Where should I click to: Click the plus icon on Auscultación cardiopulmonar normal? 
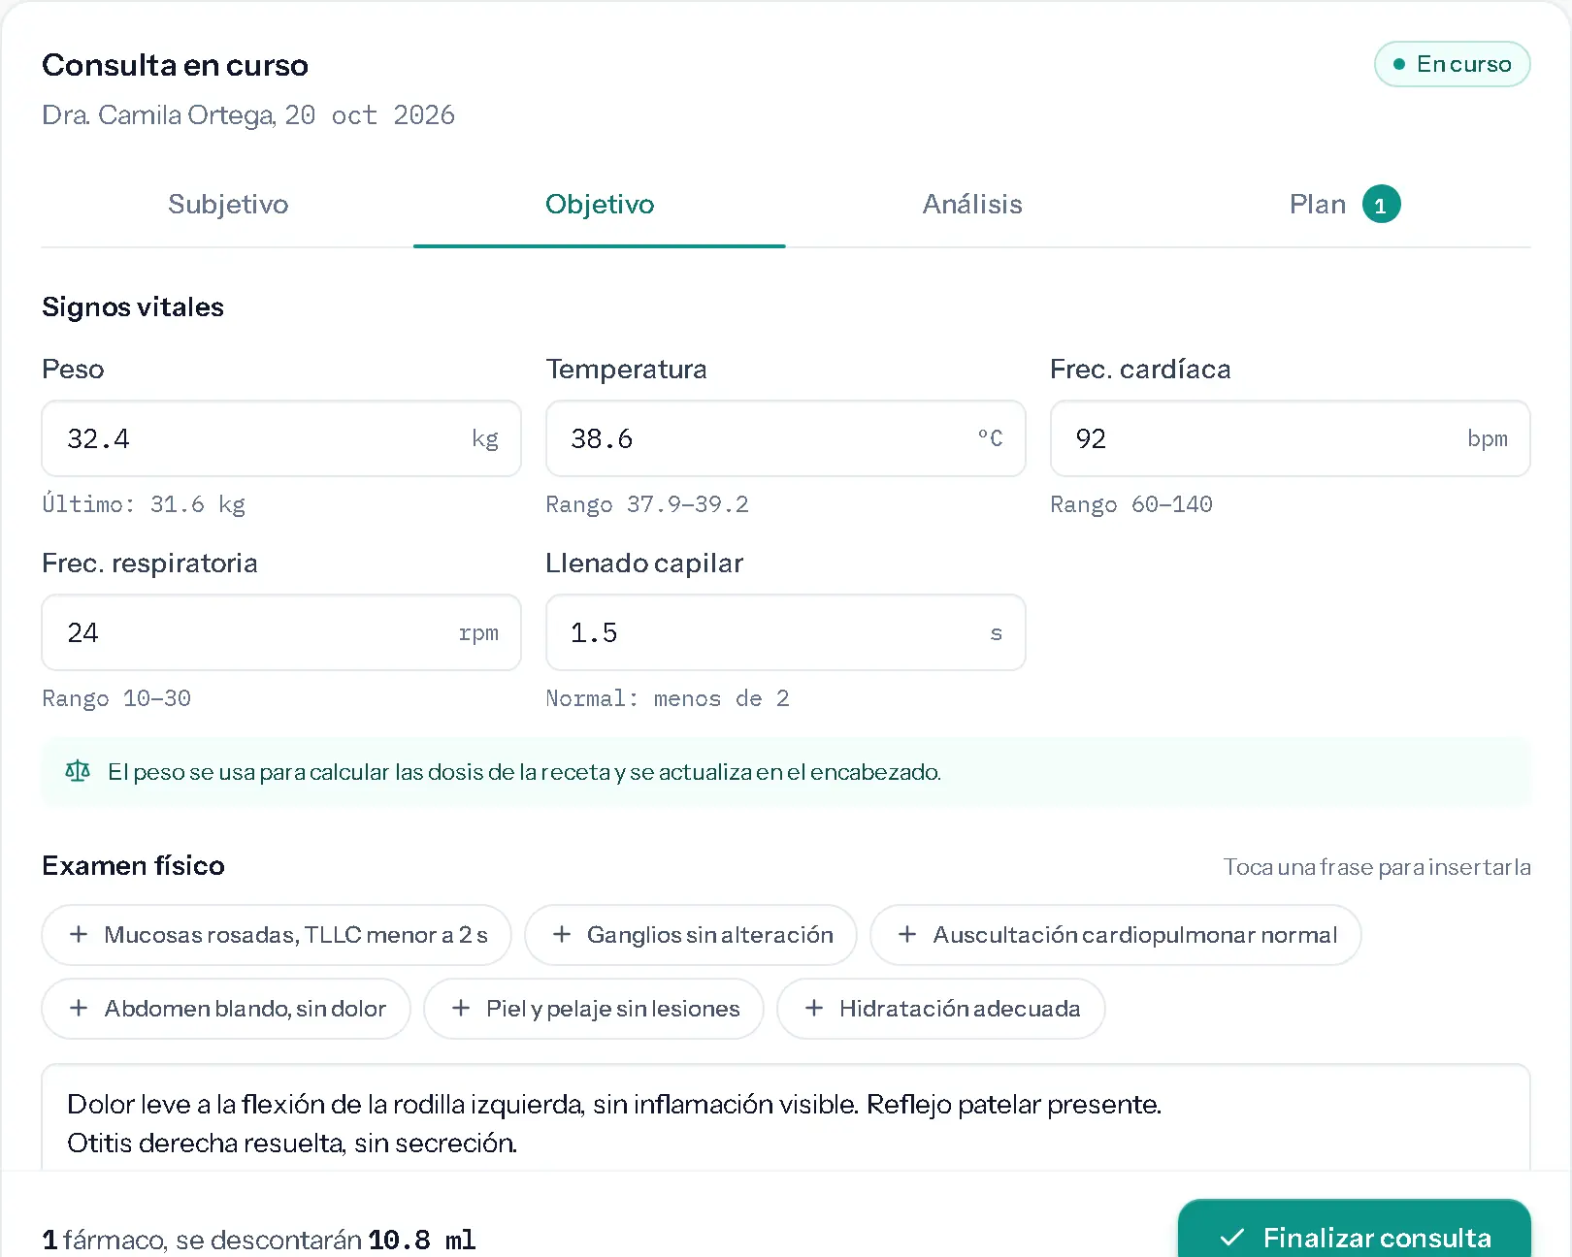click(907, 934)
